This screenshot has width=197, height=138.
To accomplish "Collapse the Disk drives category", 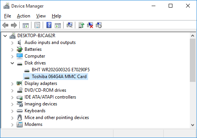I will [12, 63].
